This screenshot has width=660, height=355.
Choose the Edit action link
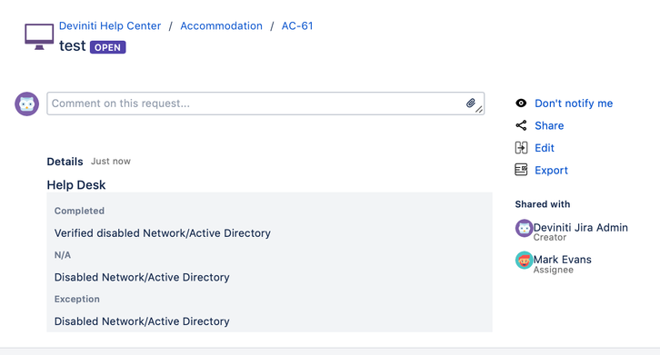coord(545,148)
